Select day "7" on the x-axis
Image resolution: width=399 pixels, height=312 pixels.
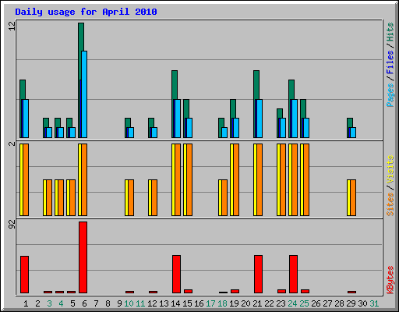[96, 303]
